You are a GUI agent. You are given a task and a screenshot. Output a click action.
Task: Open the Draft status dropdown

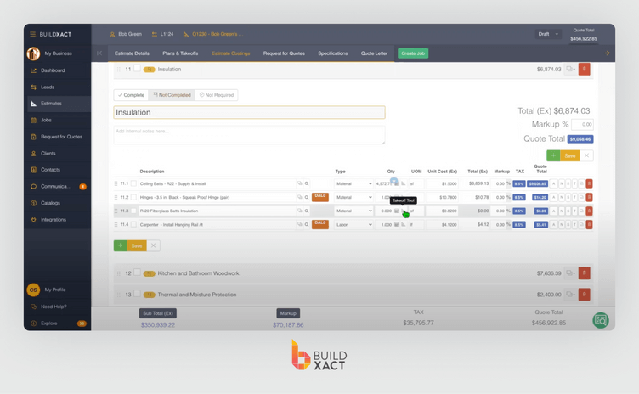(x=548, y=34)
